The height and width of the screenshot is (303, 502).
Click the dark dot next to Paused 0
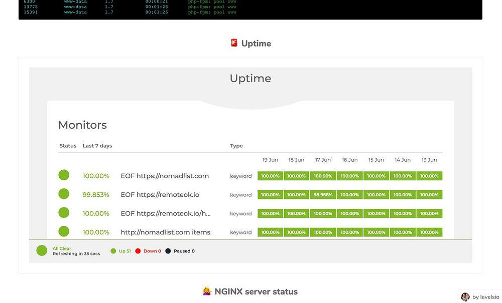coord(168,251)
